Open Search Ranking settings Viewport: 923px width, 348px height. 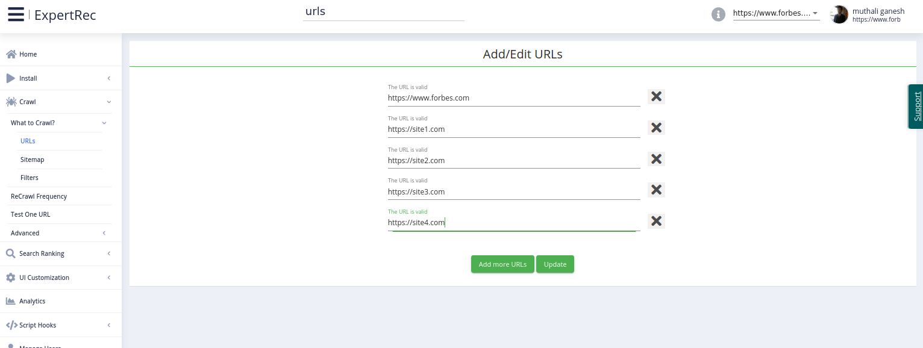[42, 253]
